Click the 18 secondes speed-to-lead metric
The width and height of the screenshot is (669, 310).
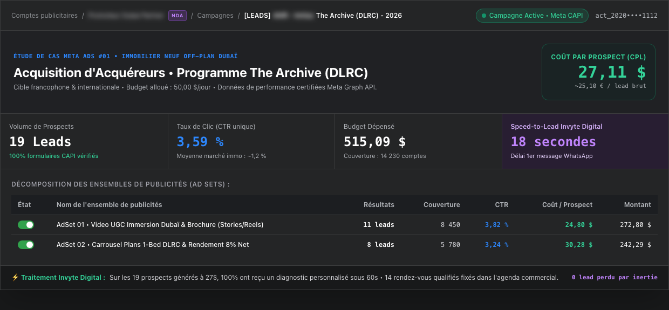pos(554,142)
